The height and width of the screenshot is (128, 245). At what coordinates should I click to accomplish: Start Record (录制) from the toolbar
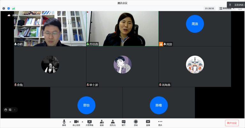[x=136, y=123]
